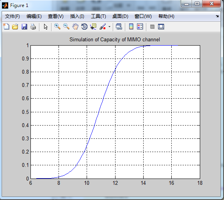Click the Link Plot toolbar icon
Image resolution: width=224 pixels, height=200 pixels.
pyautogui.click(x=119, y=27)
